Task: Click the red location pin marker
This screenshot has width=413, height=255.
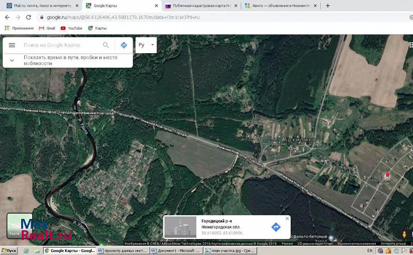Action: tap(387, 176)
